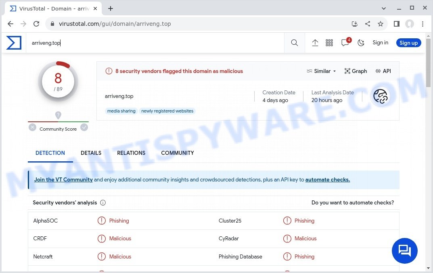Click the Sign in link

(380, 42)
